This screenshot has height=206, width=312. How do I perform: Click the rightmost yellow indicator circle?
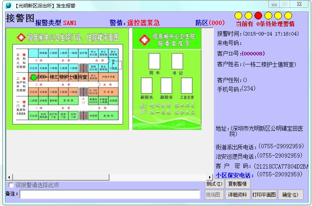point(288,16)
